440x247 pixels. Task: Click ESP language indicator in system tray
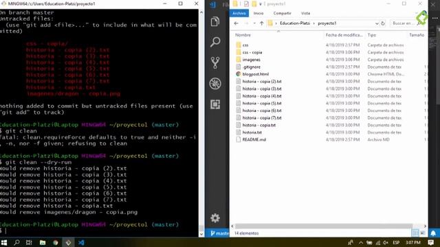click(x=396, y=242)
